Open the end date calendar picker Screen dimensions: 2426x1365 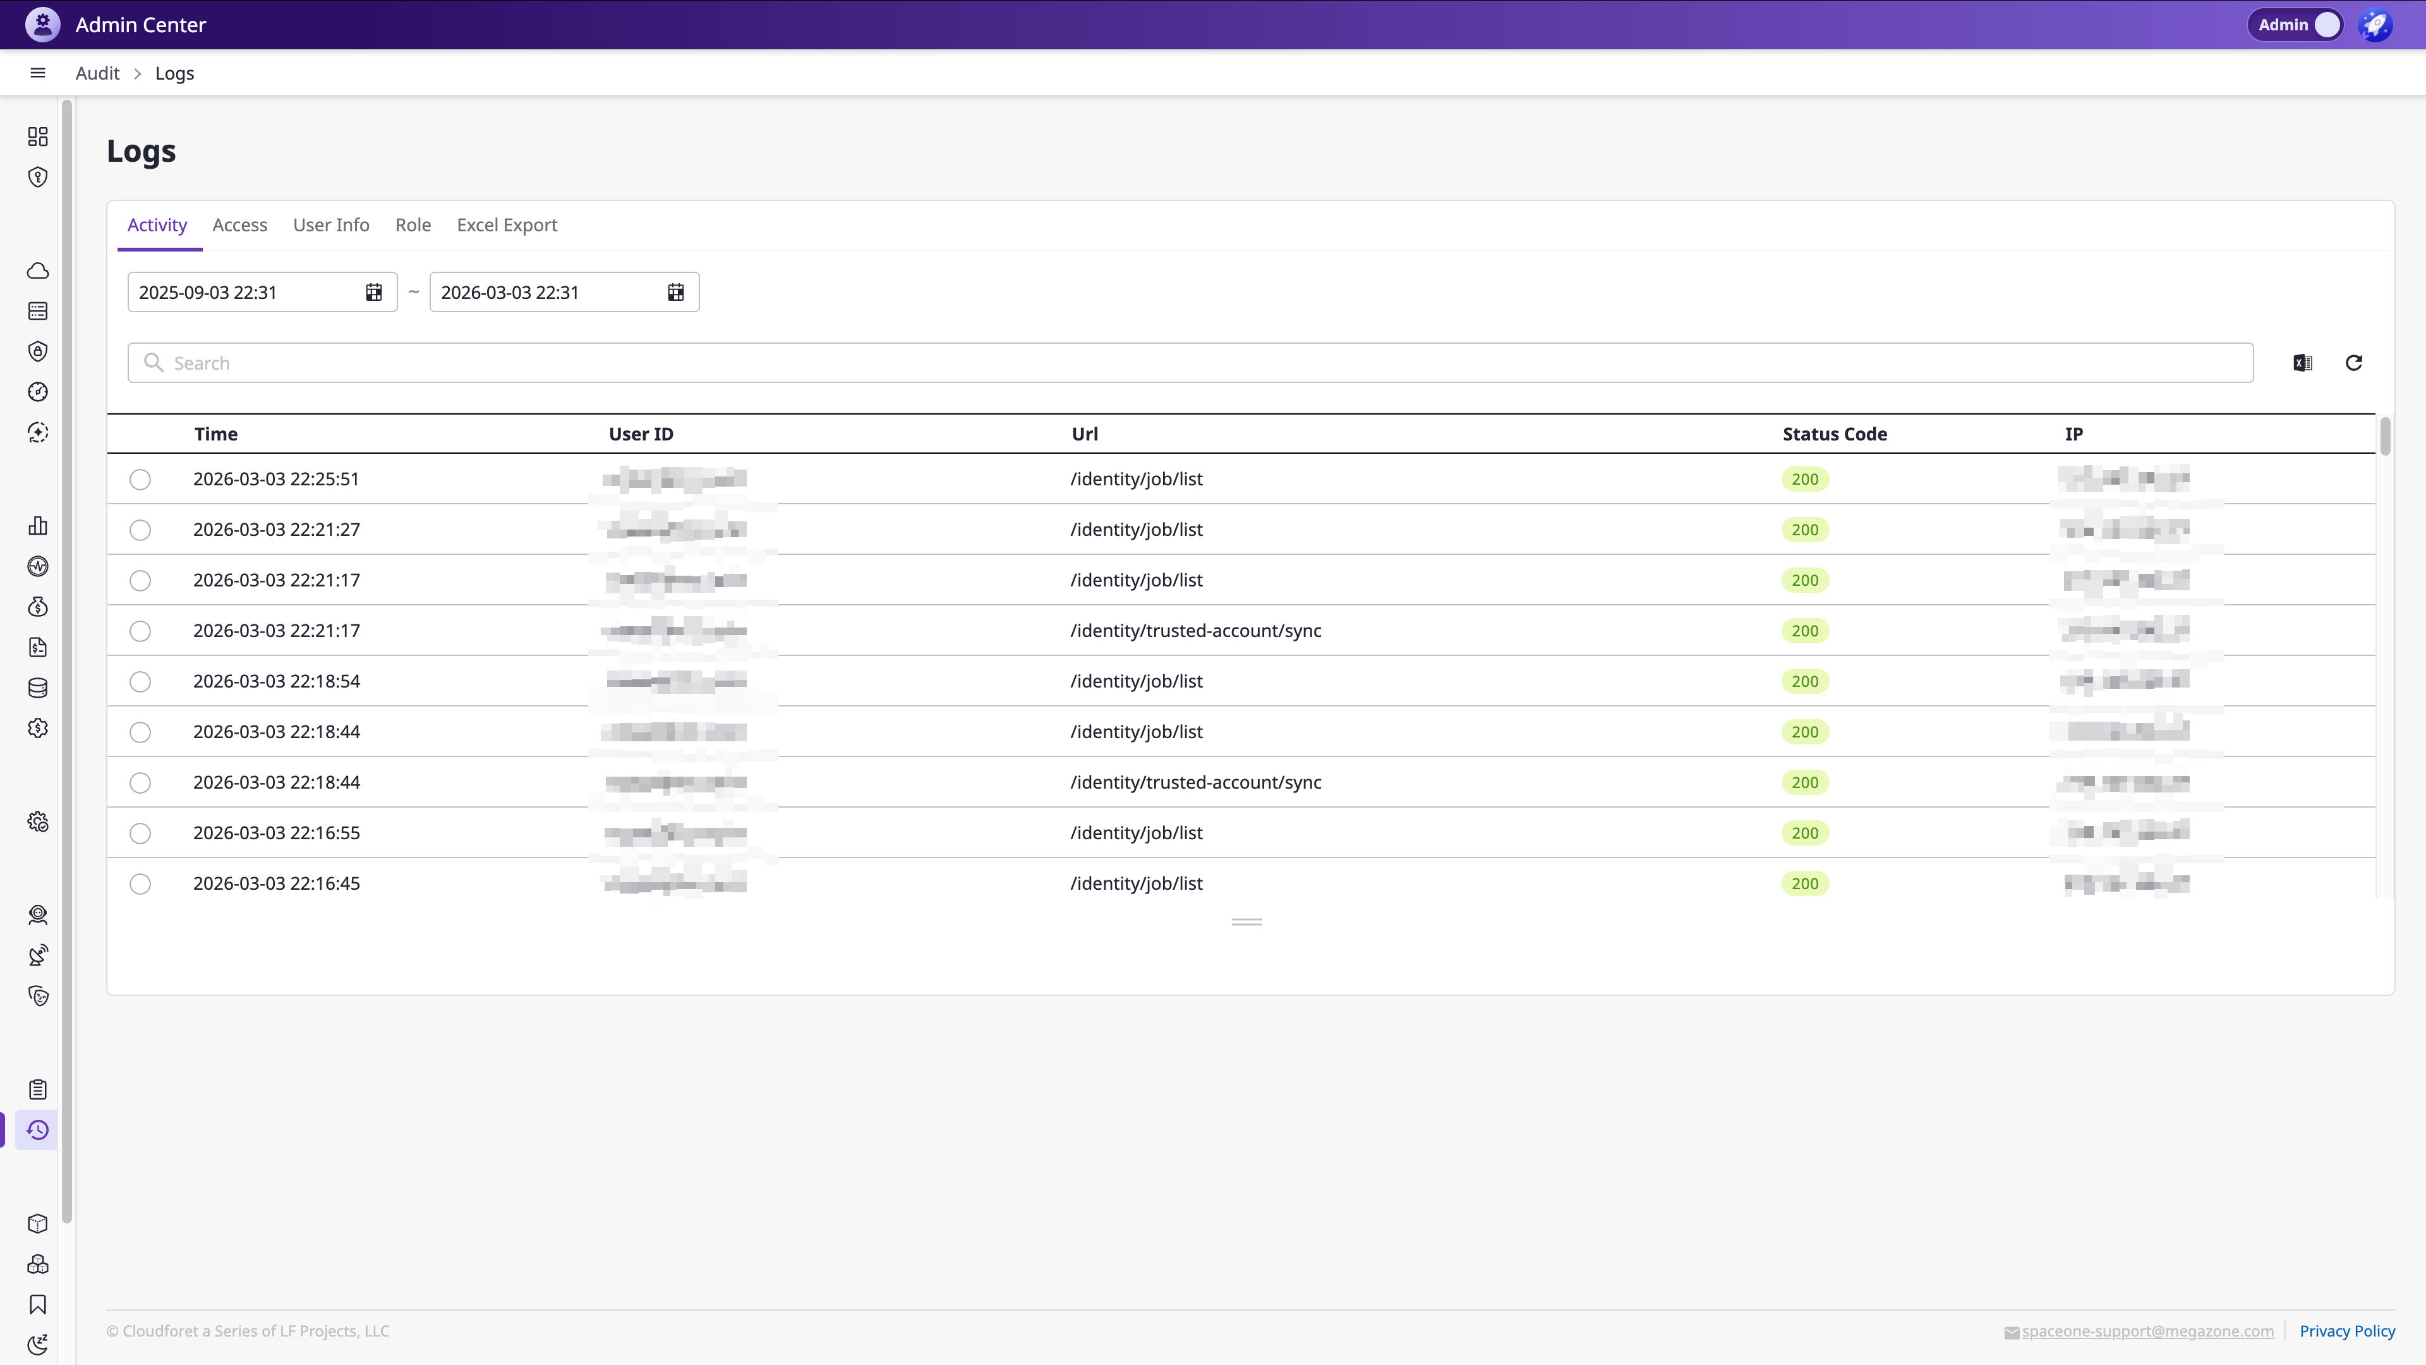676,292
